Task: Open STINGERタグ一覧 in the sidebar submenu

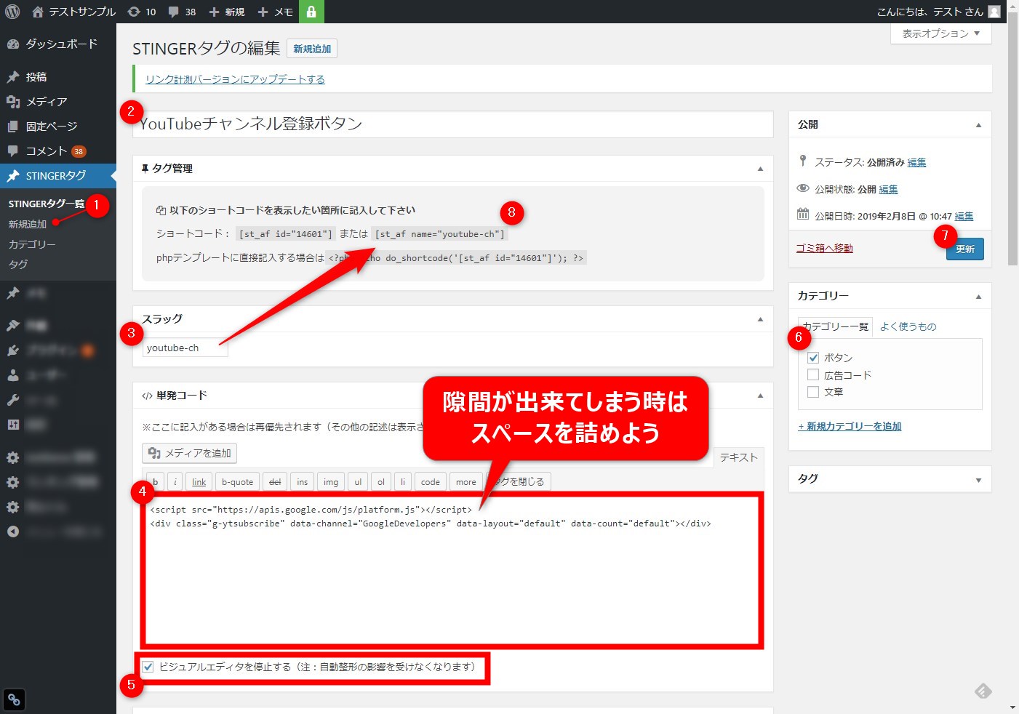Action: pyautogui.click(x=47, y=204)
